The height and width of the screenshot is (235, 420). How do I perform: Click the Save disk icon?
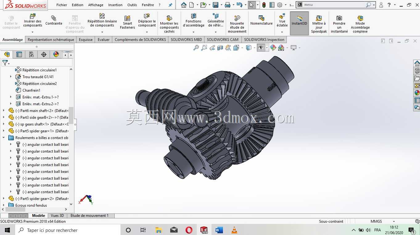pyautogui.click(x=216, y=5)
